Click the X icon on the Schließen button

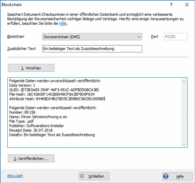pyautogui.click(x=82, y=176)
